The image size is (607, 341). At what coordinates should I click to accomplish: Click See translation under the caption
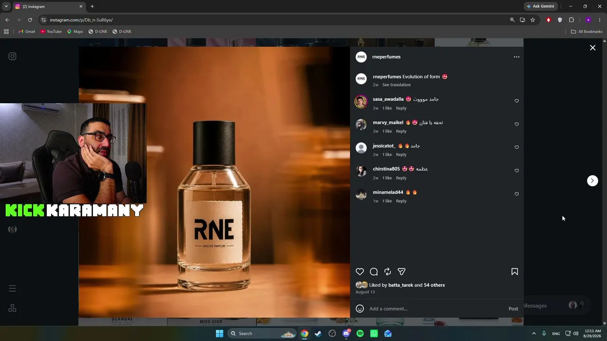[396, 85]
